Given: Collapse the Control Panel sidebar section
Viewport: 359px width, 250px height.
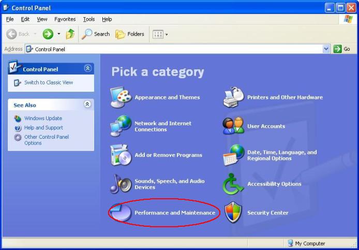Looking at the screenshot, I should pos(88,68).
